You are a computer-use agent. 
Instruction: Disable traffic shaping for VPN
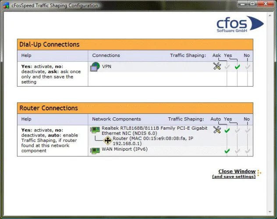coord(248,67)
